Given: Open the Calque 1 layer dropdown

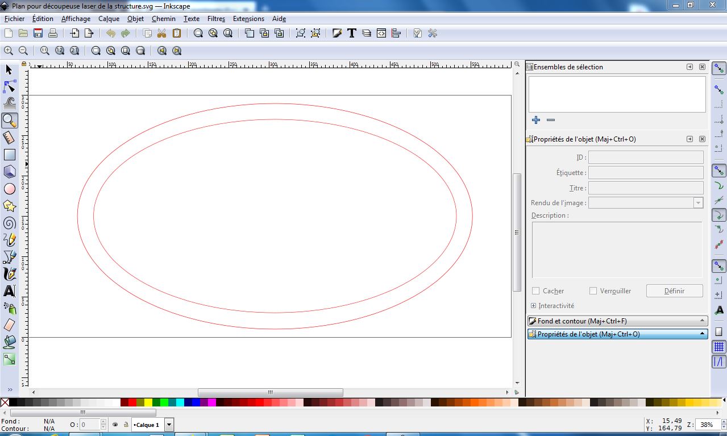Looking at the screenshot, I should click(x=169, y=425).
